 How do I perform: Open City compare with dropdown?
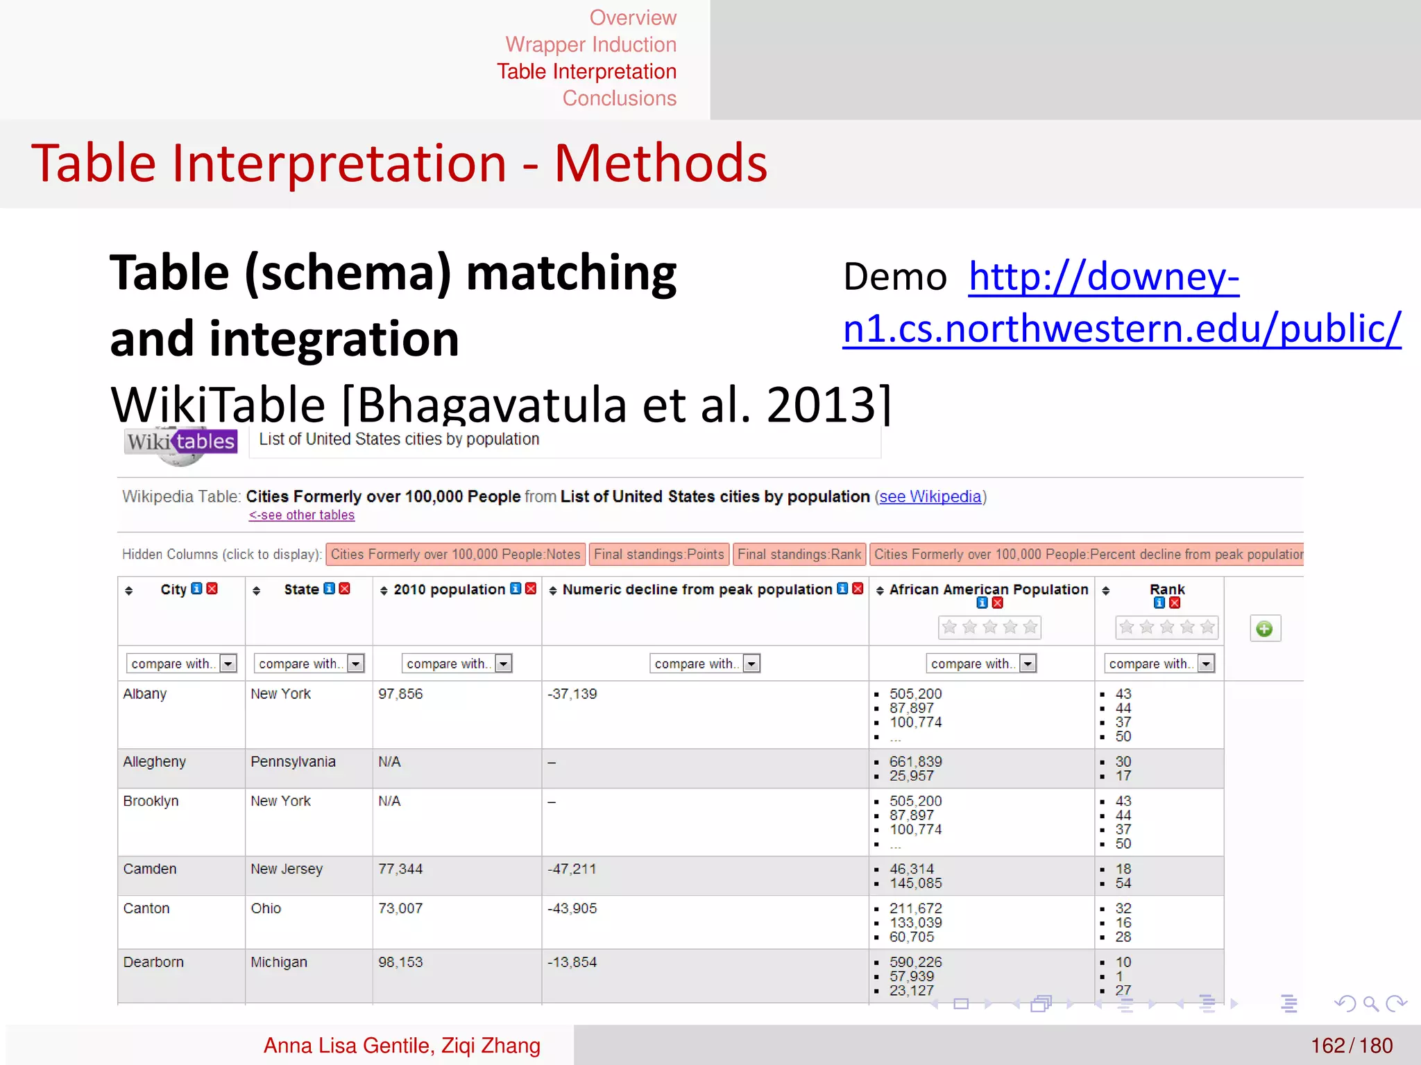tap(181, 664)
